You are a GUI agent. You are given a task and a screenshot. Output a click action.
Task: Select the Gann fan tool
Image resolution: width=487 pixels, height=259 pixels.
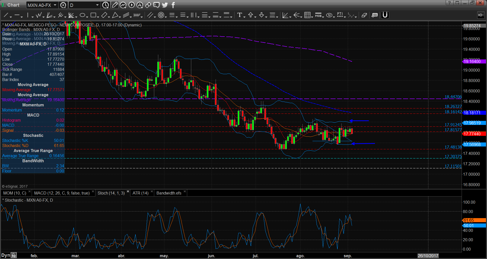click(71, 15)
